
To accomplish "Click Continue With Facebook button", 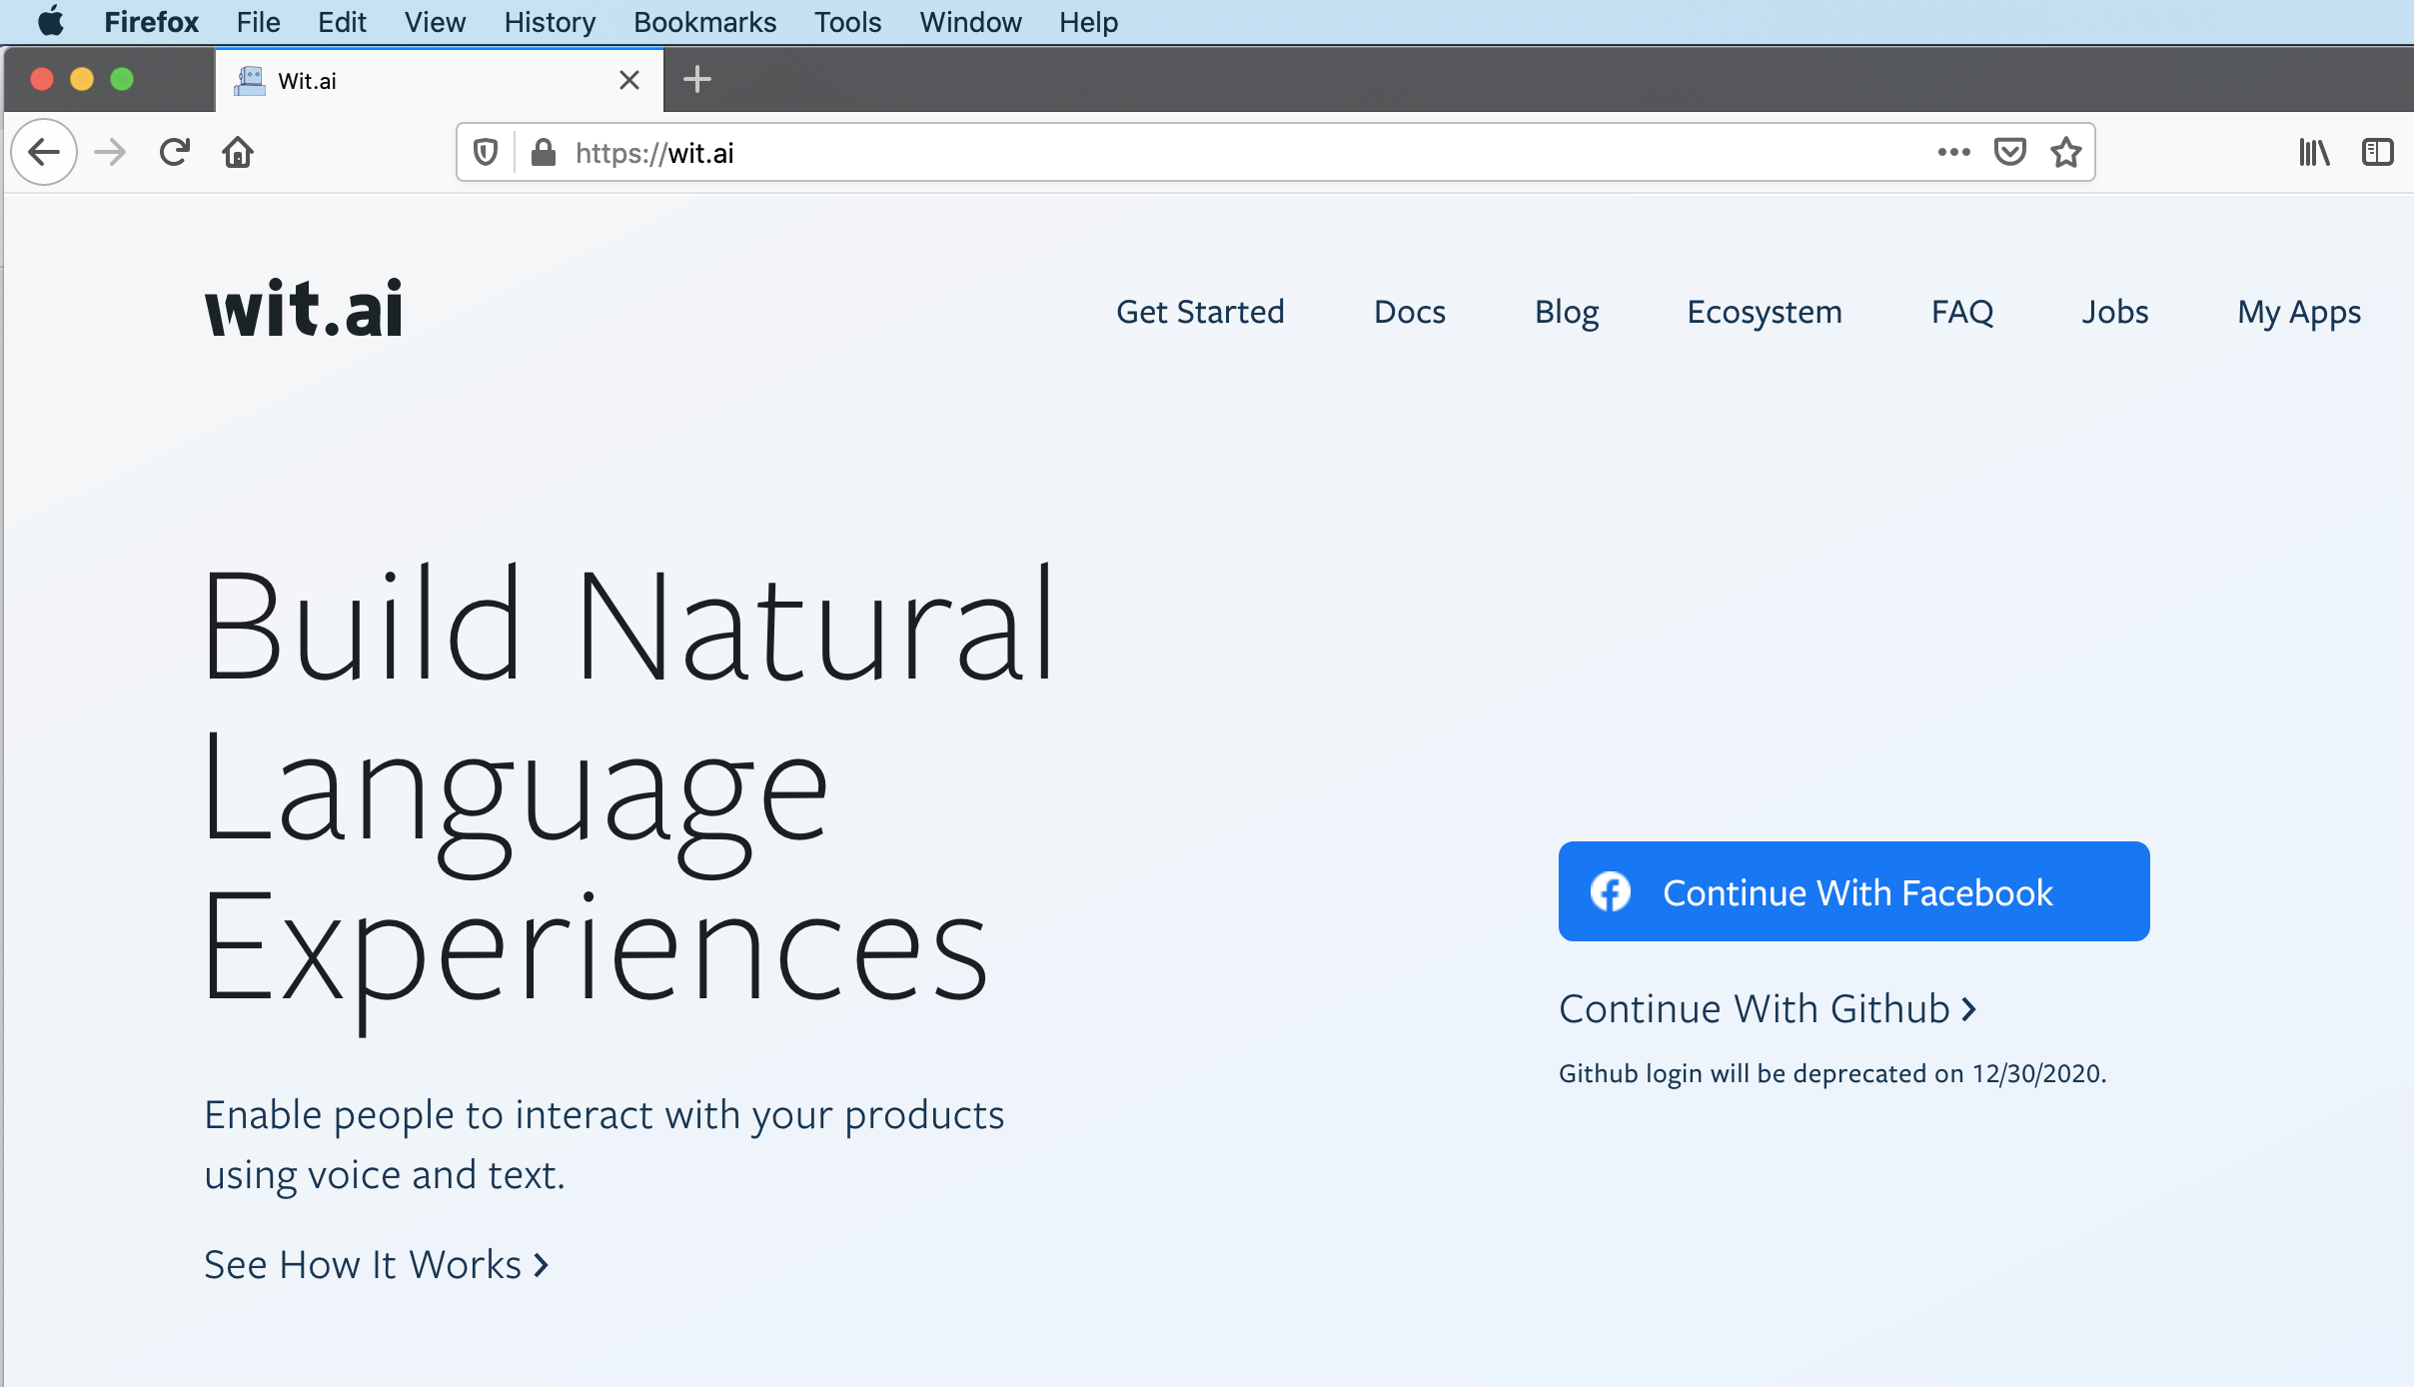I will (x=1853, y=891).
